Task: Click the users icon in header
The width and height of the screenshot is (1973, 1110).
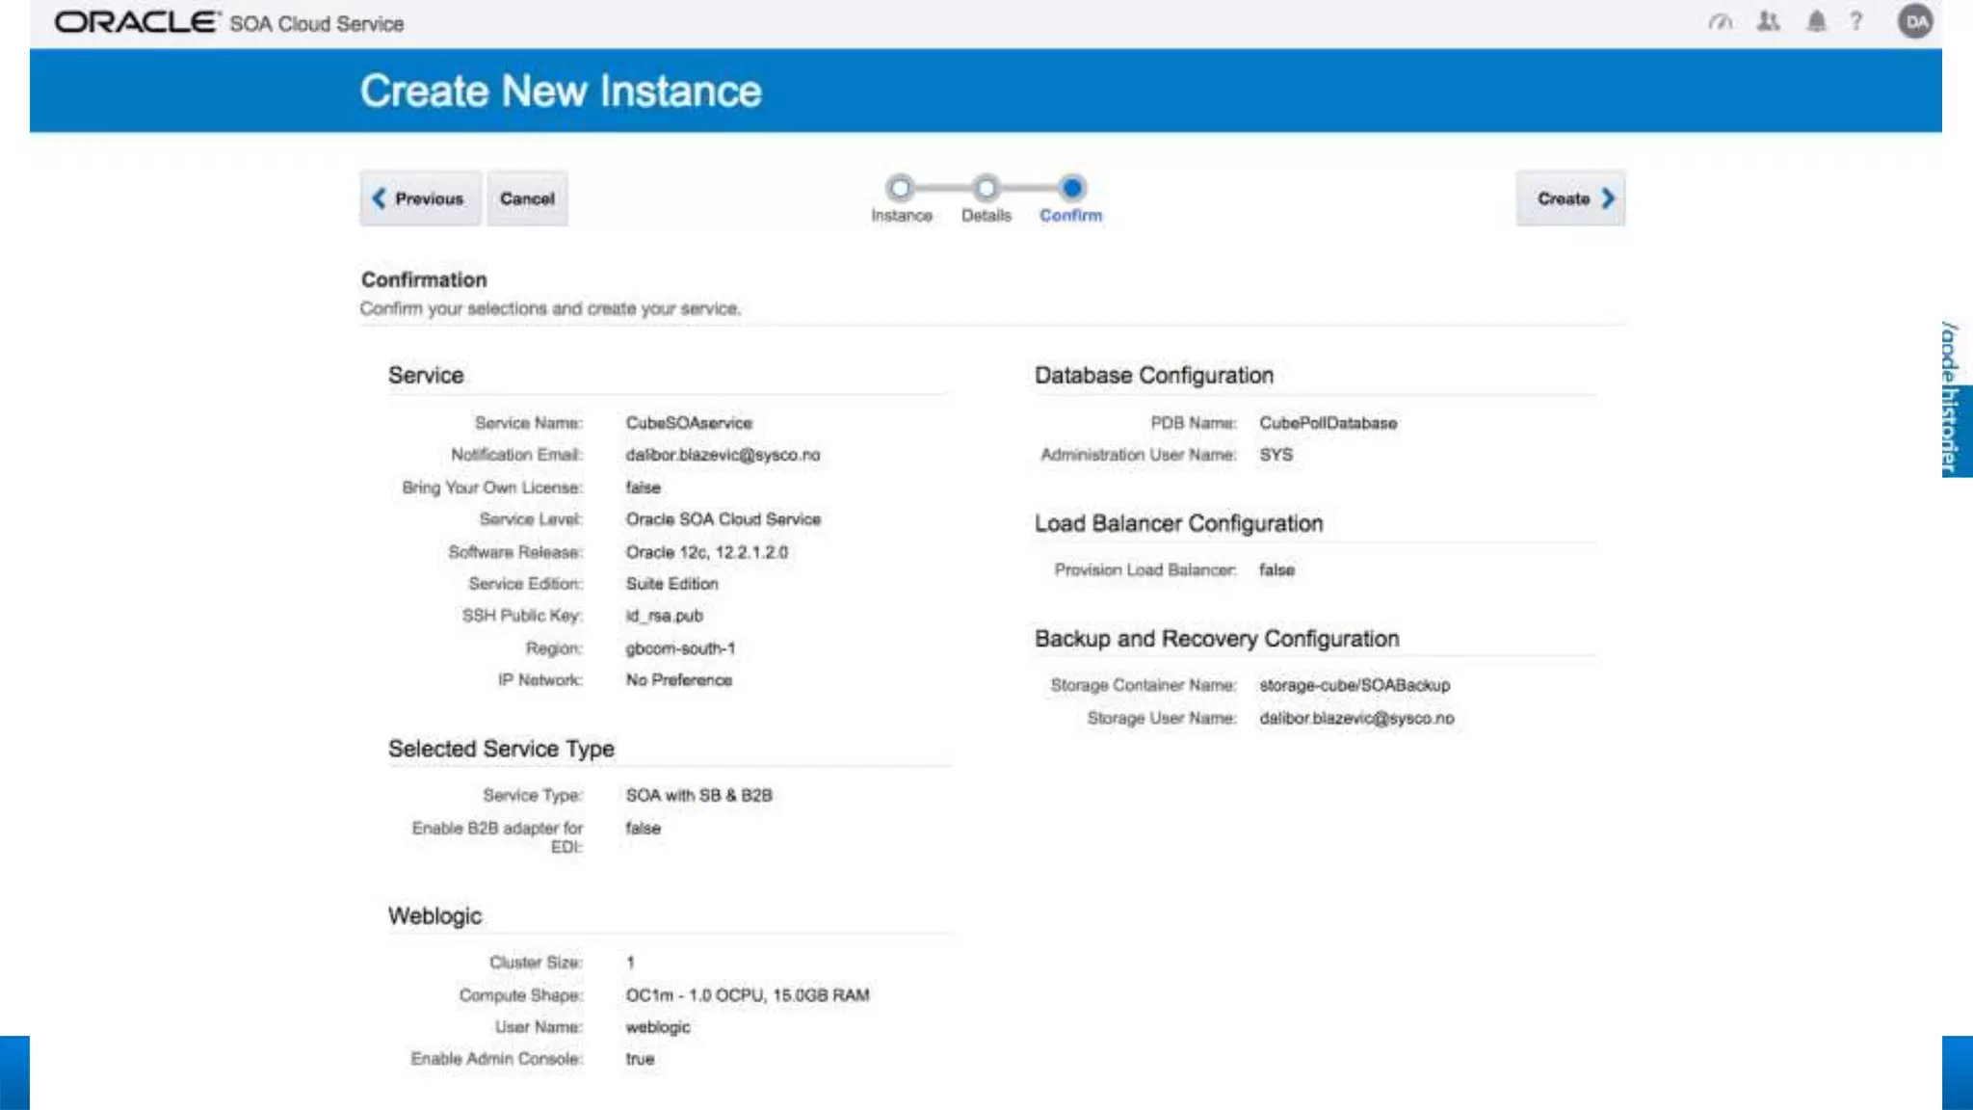Action: [1768, 21]
